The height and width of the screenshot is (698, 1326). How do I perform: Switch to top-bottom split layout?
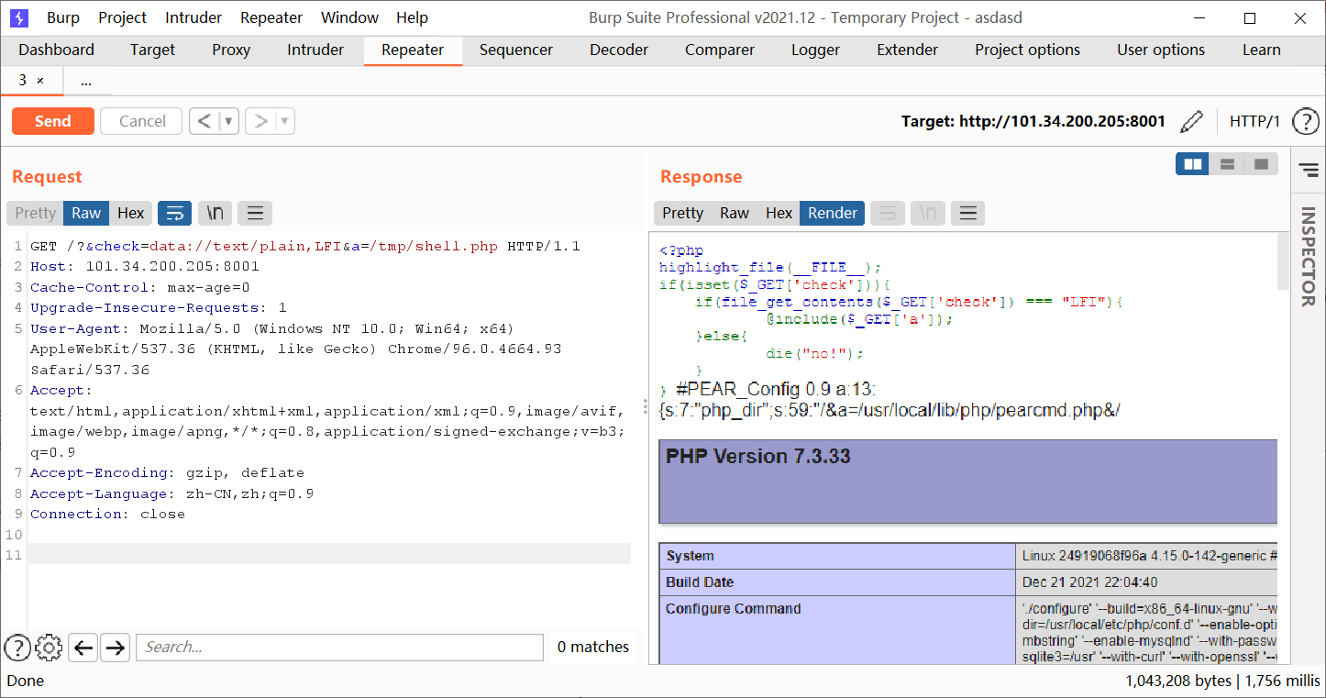tap(1227, 164)
